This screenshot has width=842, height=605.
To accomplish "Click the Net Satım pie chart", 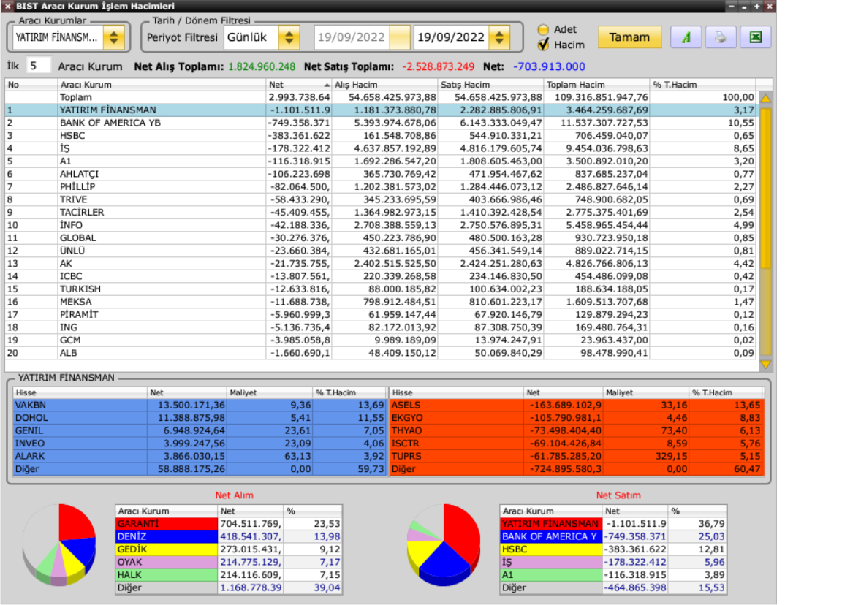I will [x=444, y=544].
